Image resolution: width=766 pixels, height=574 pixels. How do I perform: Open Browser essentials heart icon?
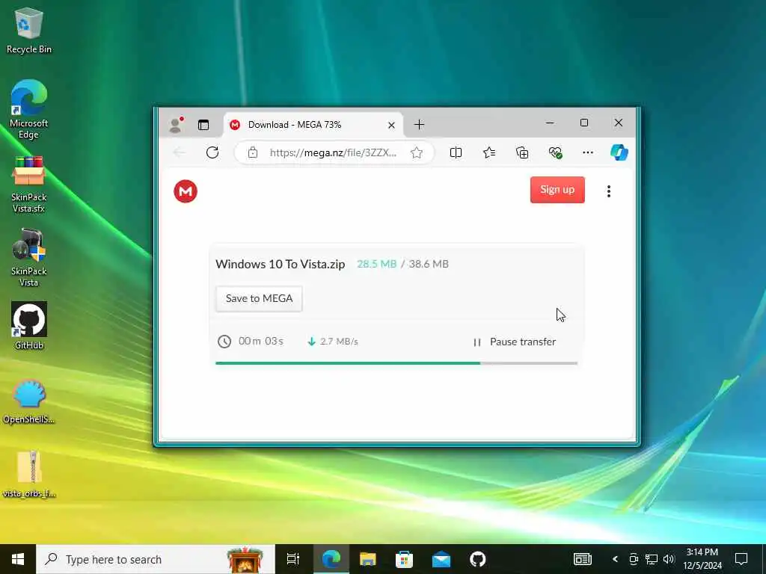555,152
